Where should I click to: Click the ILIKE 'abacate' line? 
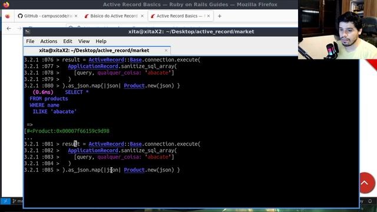55,111
